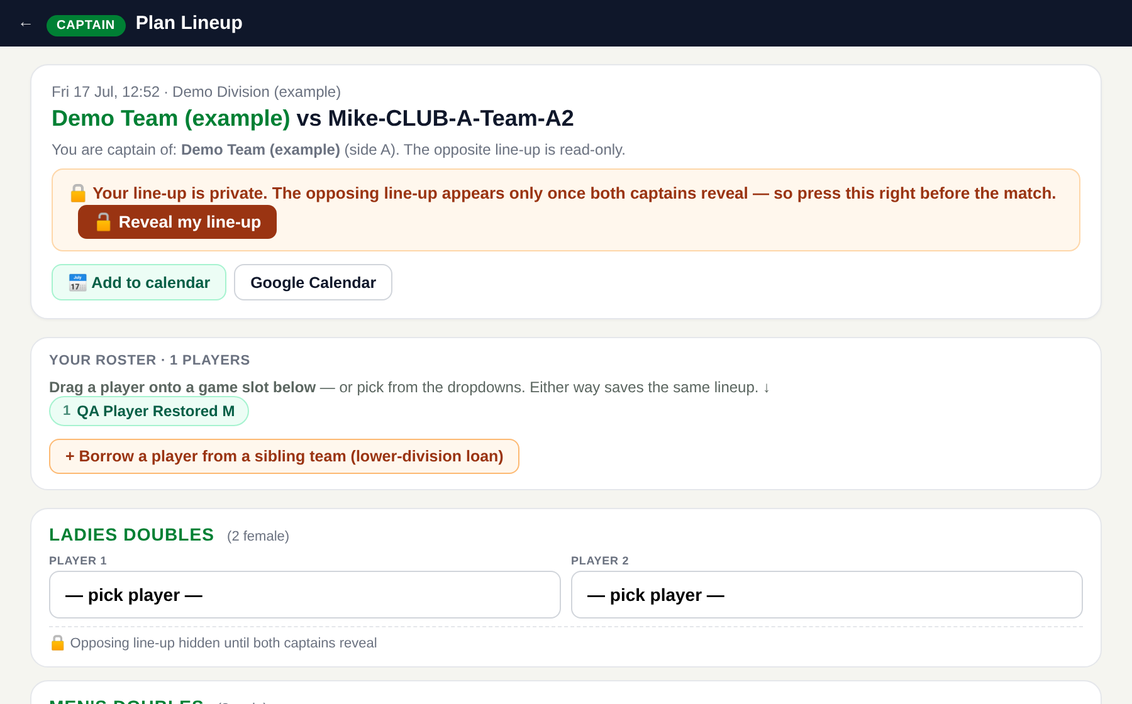Click the Reveal my line-up button
The height and width of the screenshot is (704, 1132).
[177, 222]
